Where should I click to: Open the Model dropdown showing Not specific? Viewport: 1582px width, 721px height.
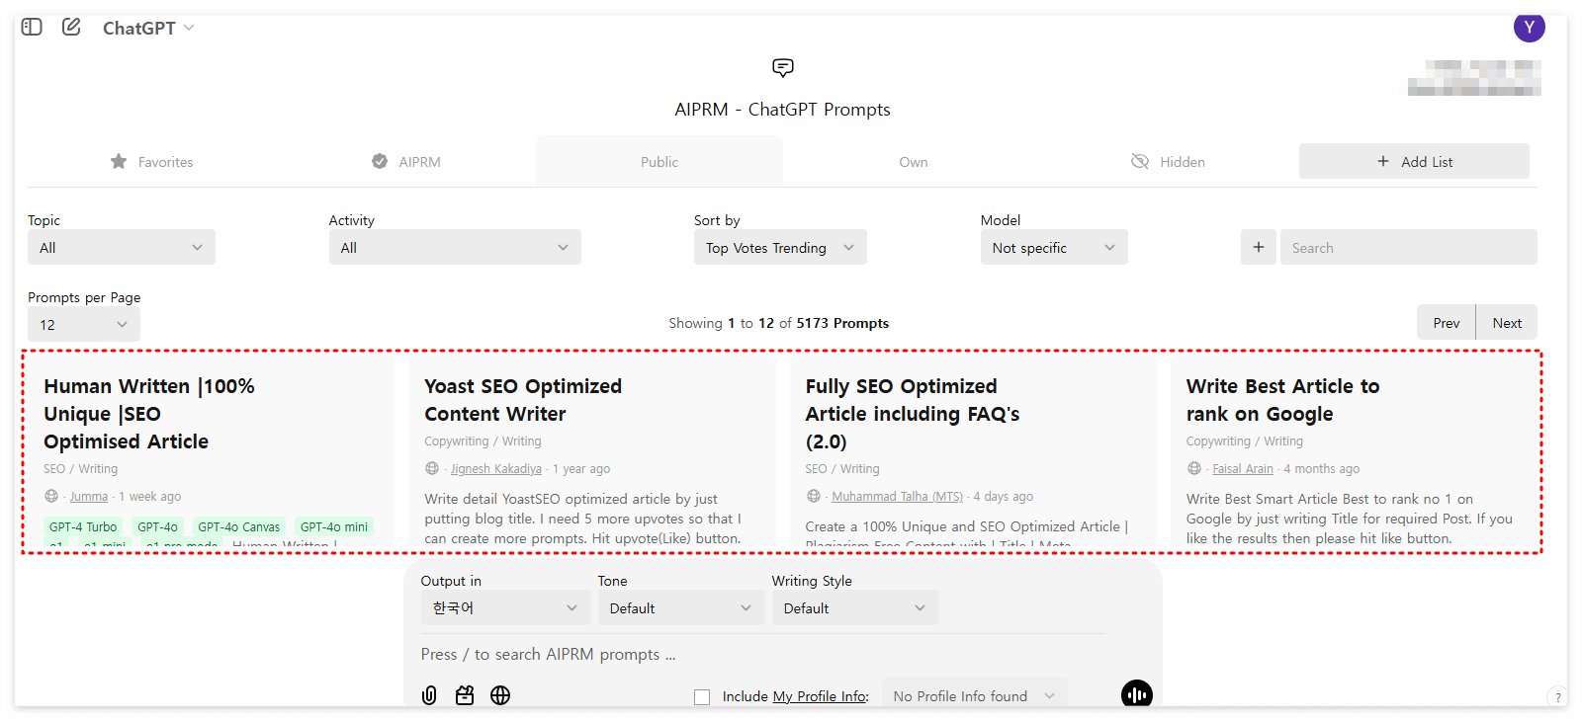(1054, 247)
